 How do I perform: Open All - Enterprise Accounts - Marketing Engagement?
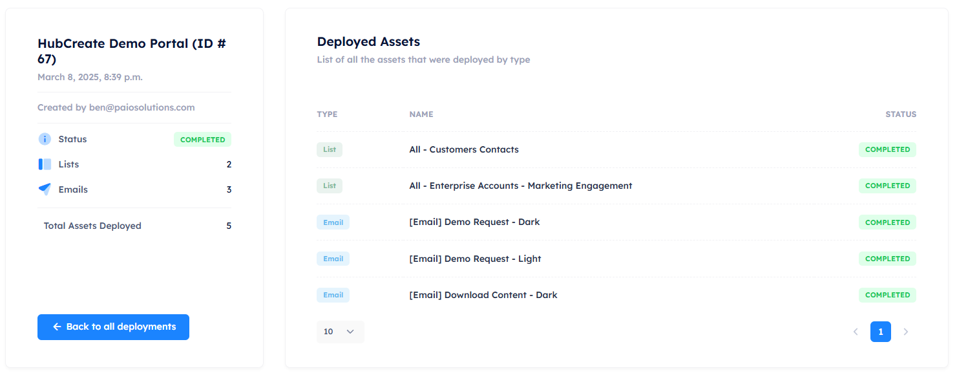click(x=520, y=186)
